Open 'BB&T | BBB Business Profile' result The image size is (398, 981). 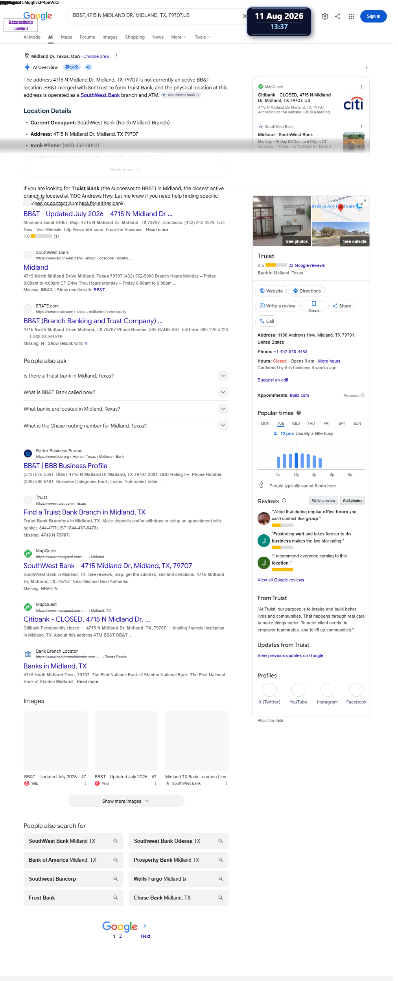pyautogui.click(x=65, y=466)
